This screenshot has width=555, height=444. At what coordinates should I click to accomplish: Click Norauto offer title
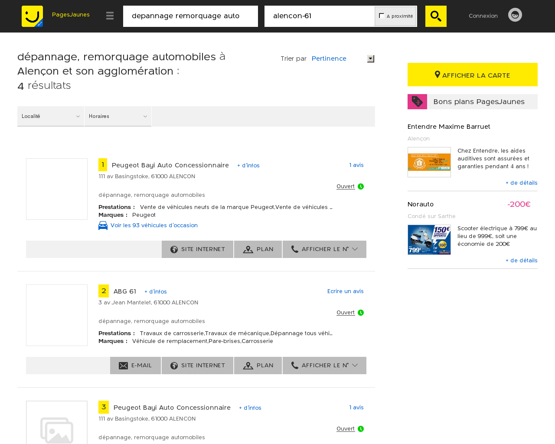tap(421, 204)
